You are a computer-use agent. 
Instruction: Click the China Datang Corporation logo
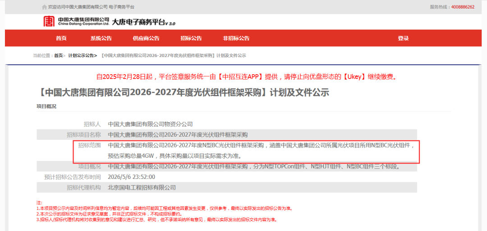[x=76, y=22]
